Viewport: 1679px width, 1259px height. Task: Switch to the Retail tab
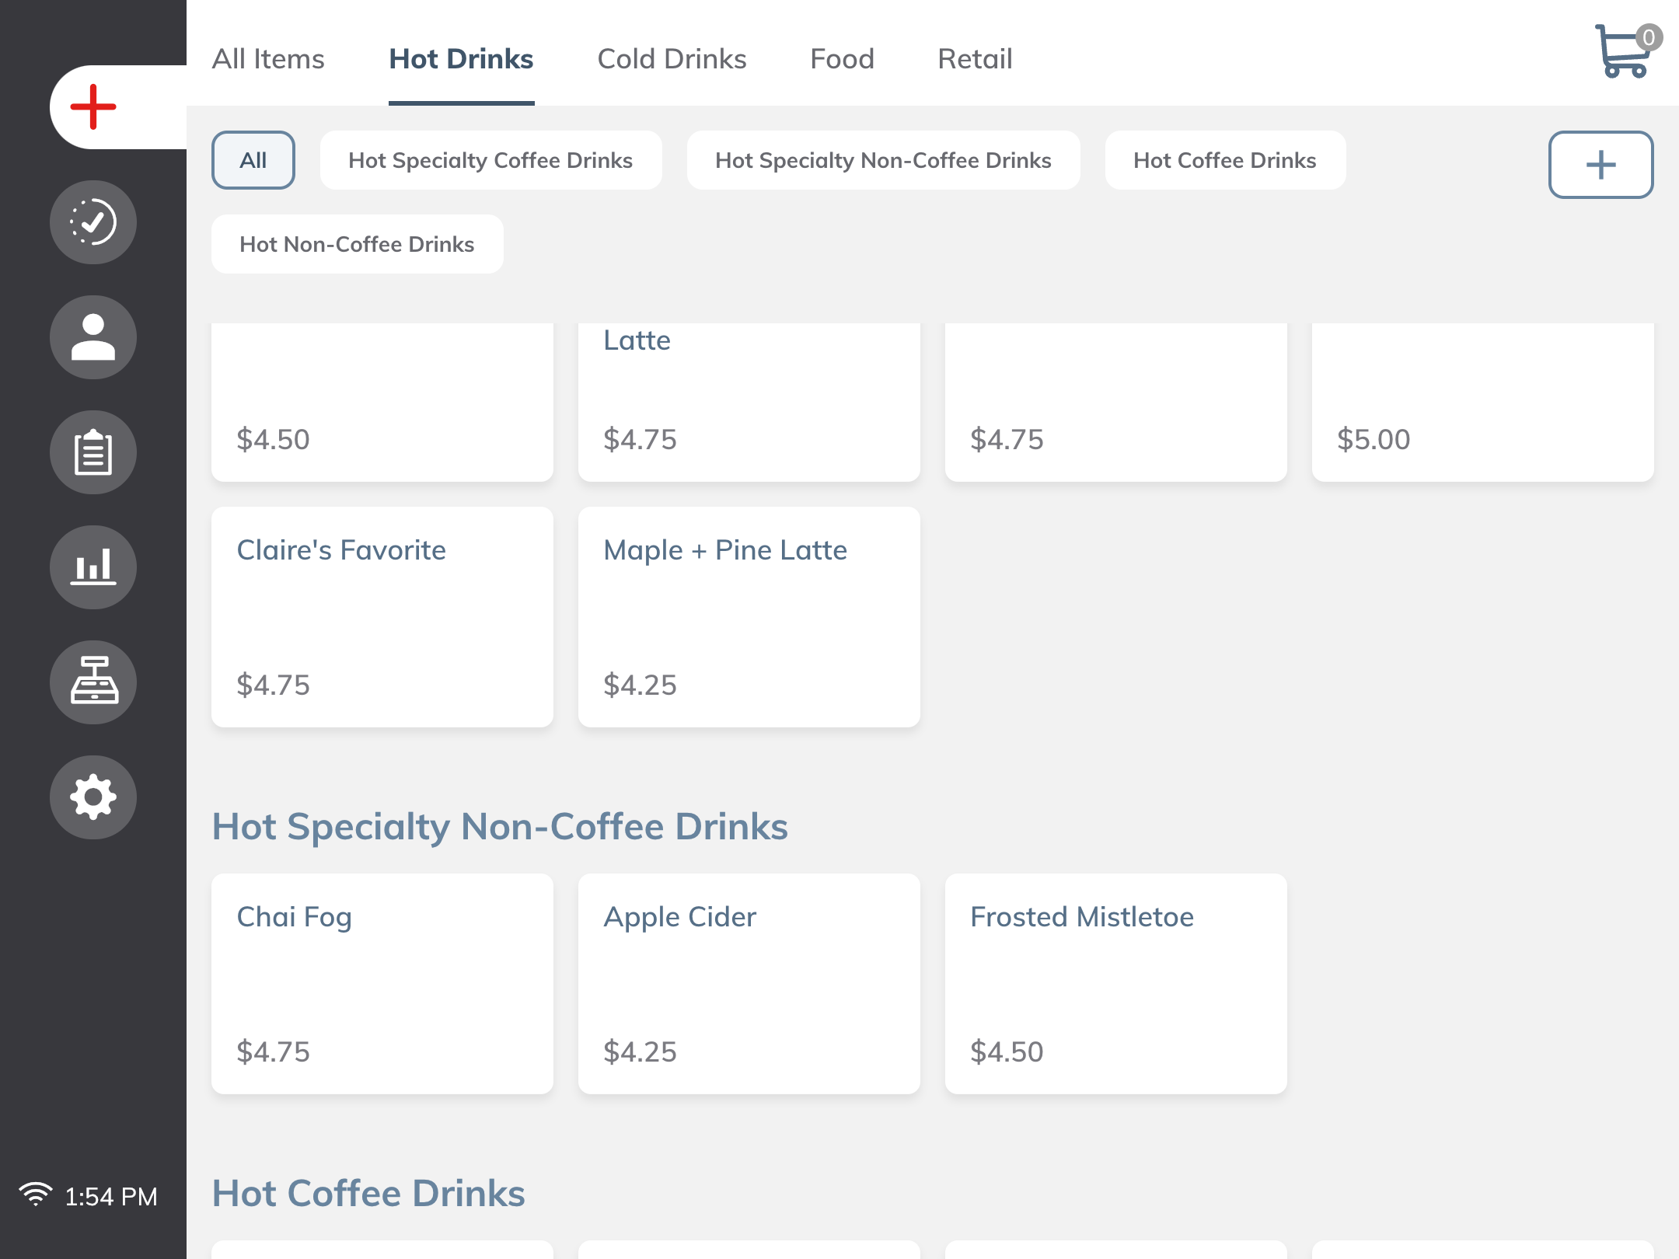(974, 58)
